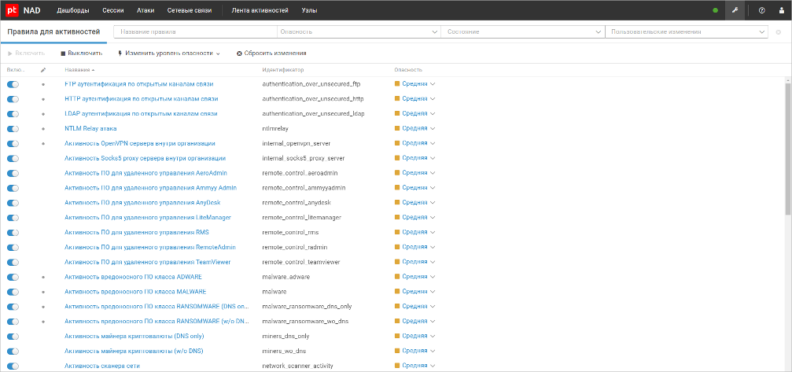The image size is (792, 372).
Task: Click the PT NAD logo
Action: coord(23,10)
